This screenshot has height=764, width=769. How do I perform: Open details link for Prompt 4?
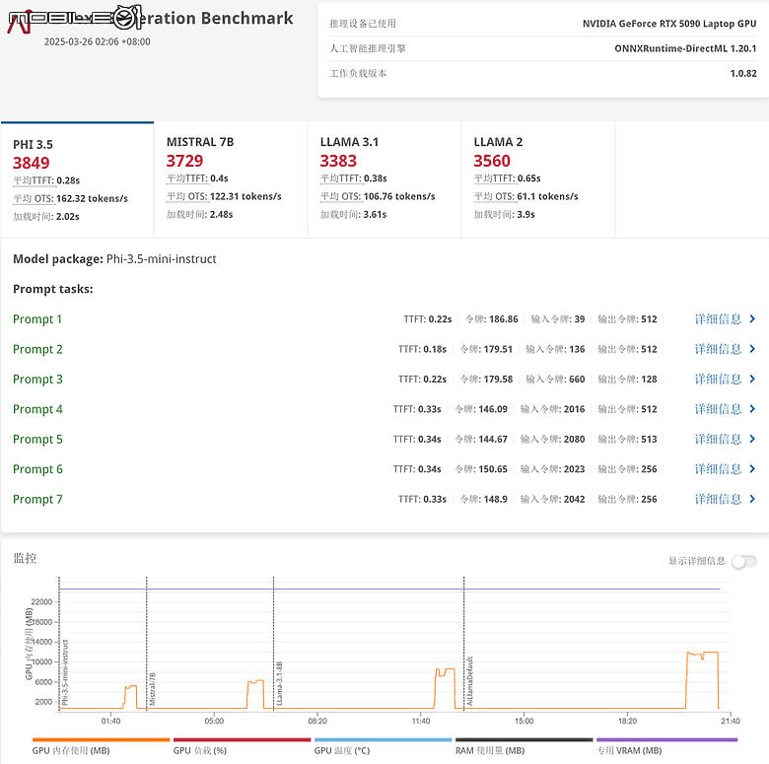[x=718, y=409]
